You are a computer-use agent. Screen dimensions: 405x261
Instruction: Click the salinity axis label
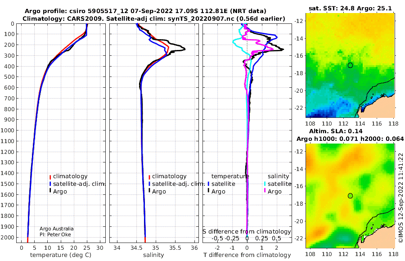[153, 255]
